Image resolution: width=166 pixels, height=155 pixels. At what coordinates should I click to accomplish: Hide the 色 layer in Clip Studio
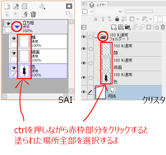[84, 77]
